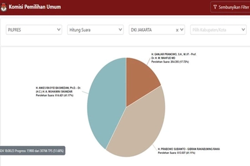
Task: Click the Anies Baswedan - Muhaimin Iskandar label
Action: coord(58,92)
